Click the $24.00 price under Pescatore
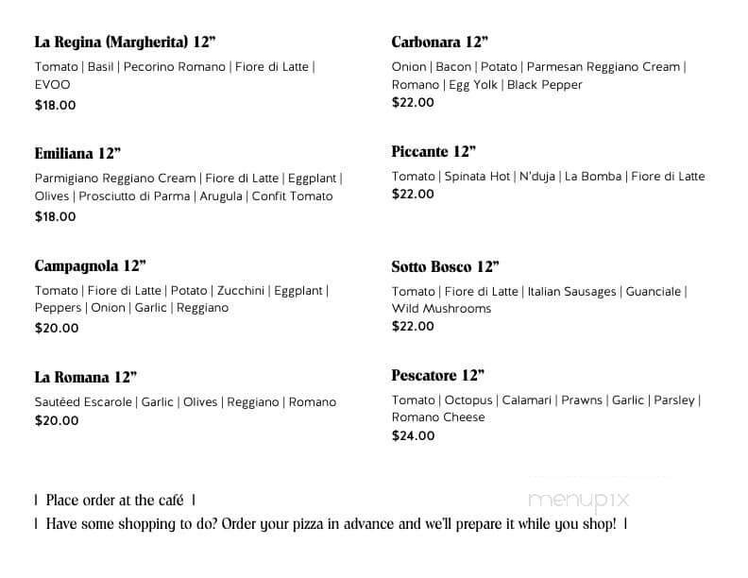The width and height of the screenshot is (748, 578). tap(413, 435)
